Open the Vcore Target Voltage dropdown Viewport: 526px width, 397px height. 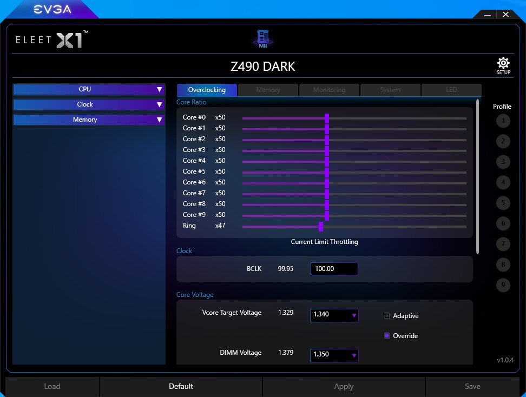[334, 315]
